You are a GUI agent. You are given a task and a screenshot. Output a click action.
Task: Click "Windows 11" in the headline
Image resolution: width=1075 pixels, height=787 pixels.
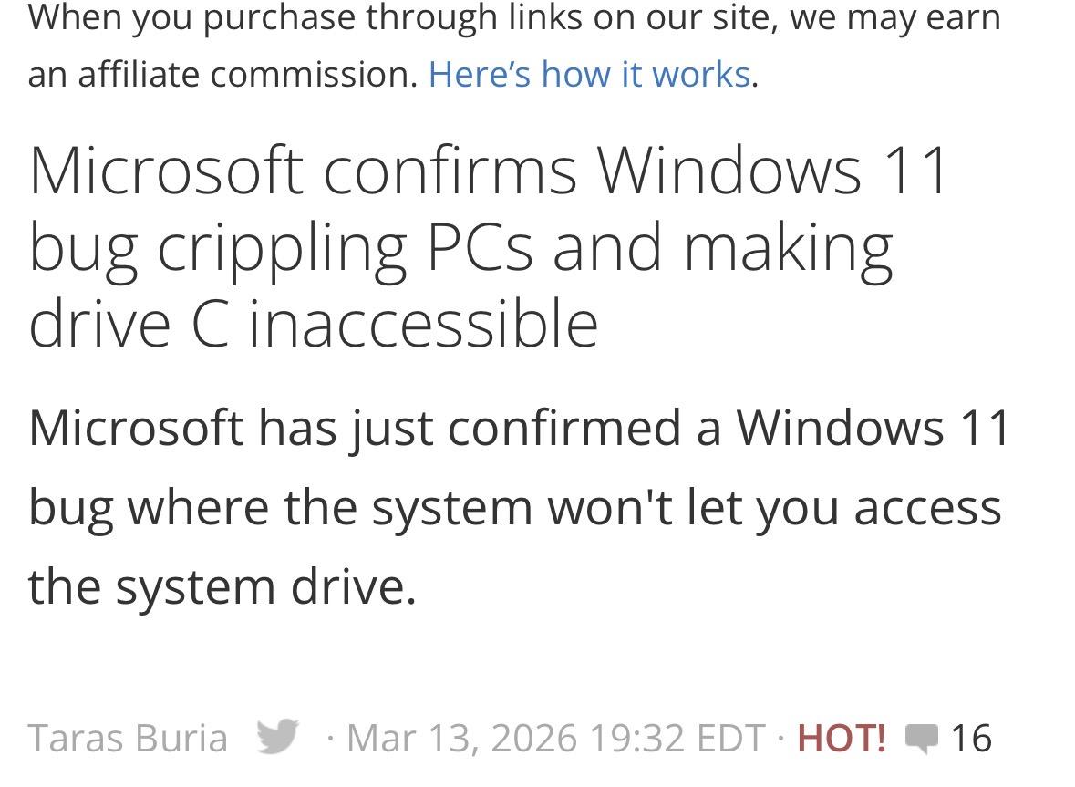point(773,171)
